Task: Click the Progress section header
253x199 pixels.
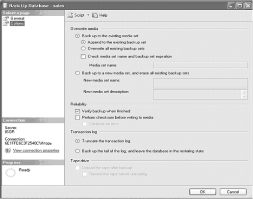Action: (33, 162)
